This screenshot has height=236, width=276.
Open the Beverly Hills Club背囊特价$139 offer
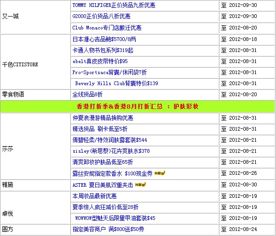(117, 83)
